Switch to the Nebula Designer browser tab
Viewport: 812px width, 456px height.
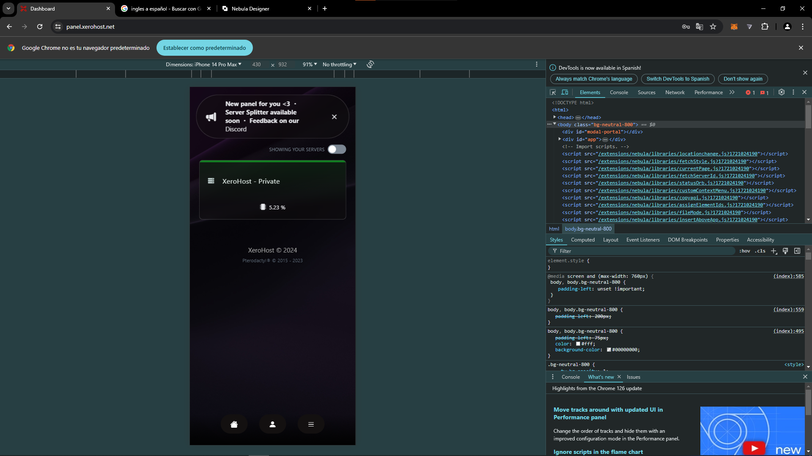click(267, 8)
